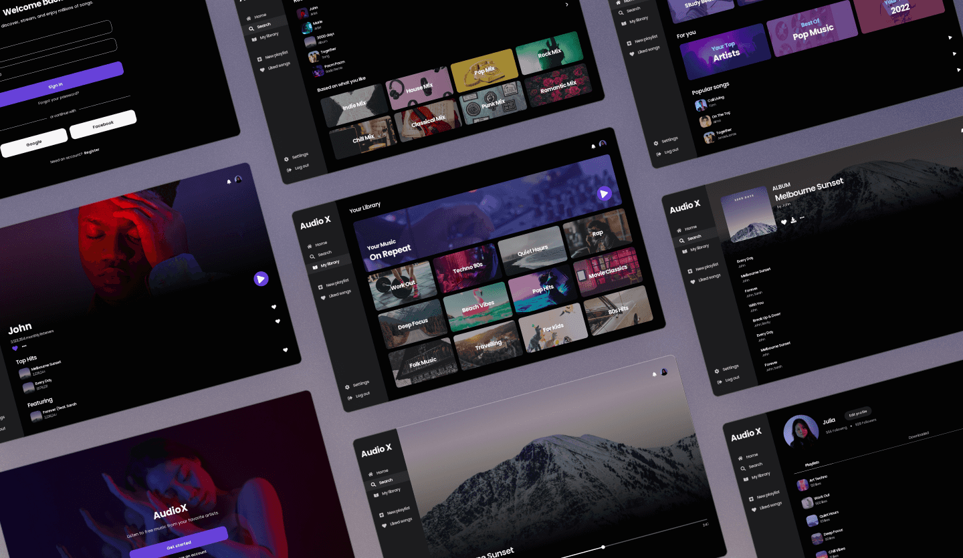Select Home in the Julia profile sidebar
The height and width of the screenshot is (558, 963).
pyautogui.click(x=748, y=456)
